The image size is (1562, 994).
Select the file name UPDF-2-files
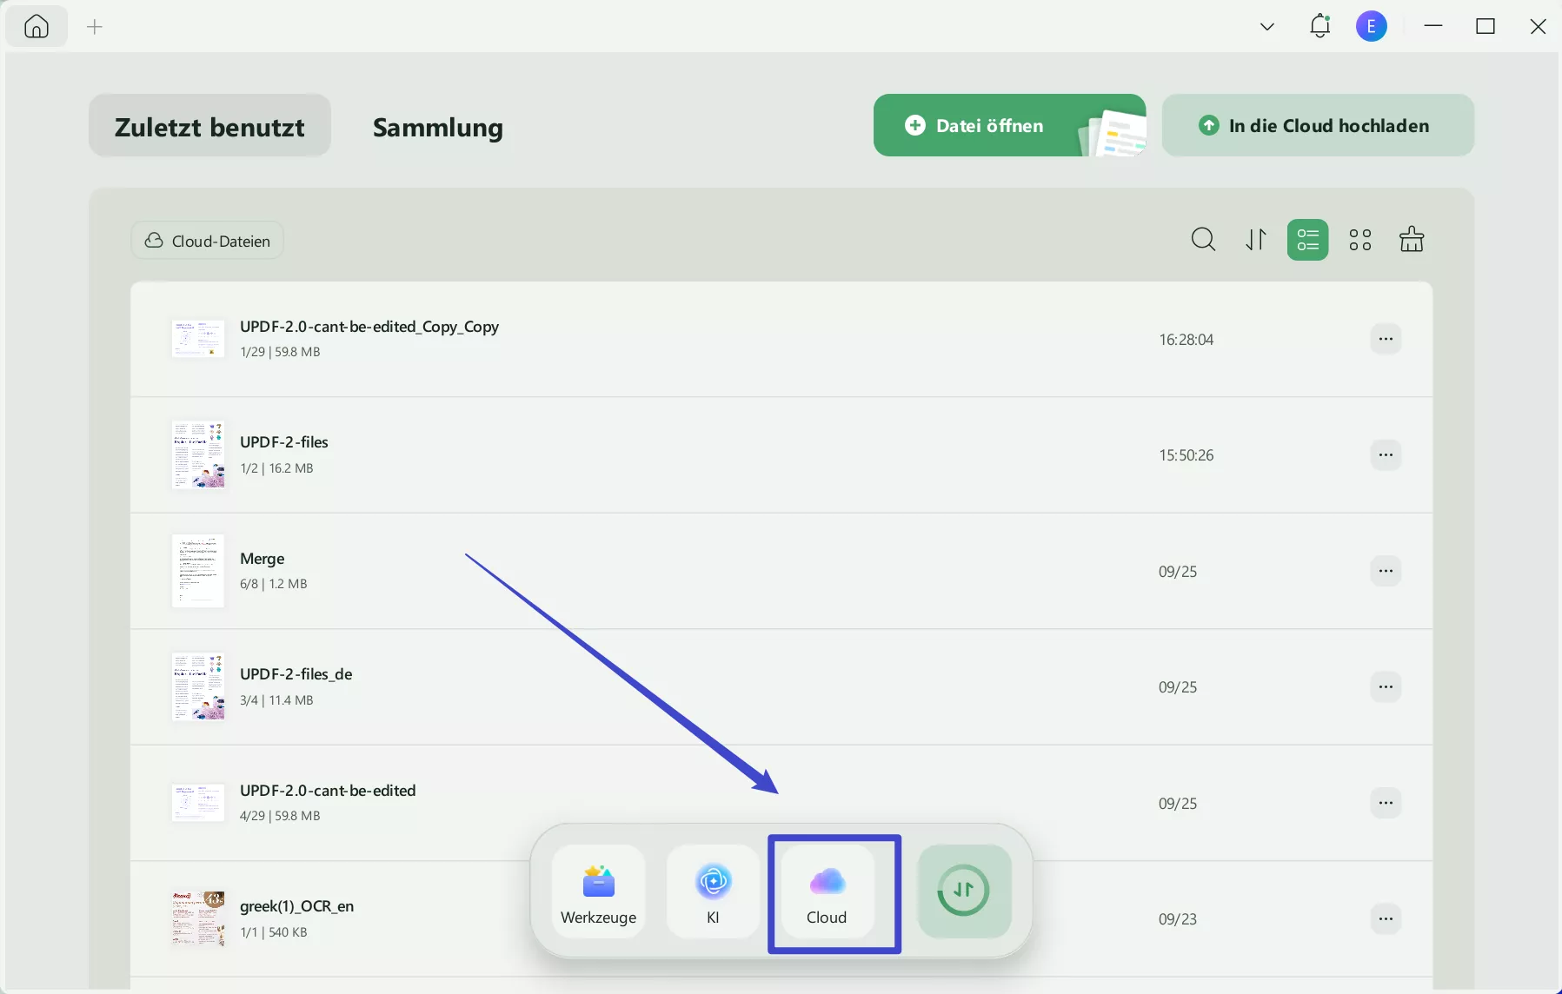point(284,442)
